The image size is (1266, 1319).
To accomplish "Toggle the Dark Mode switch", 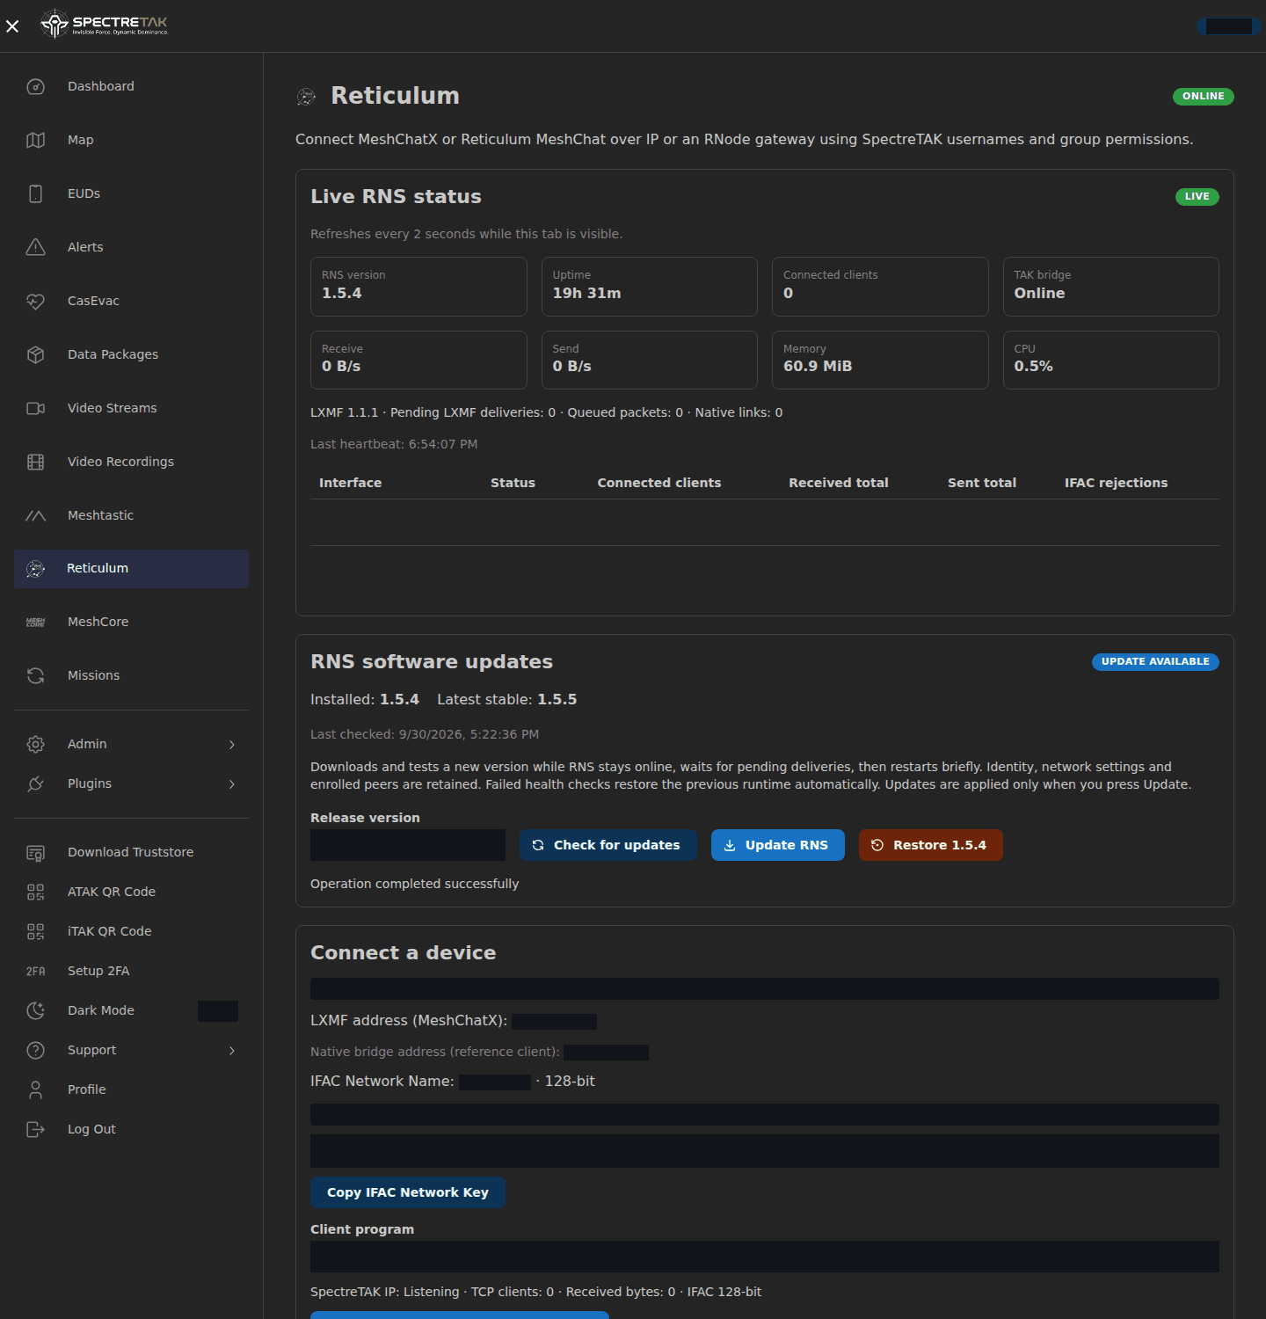I will pyautogui.click(x=218, y=1010).
